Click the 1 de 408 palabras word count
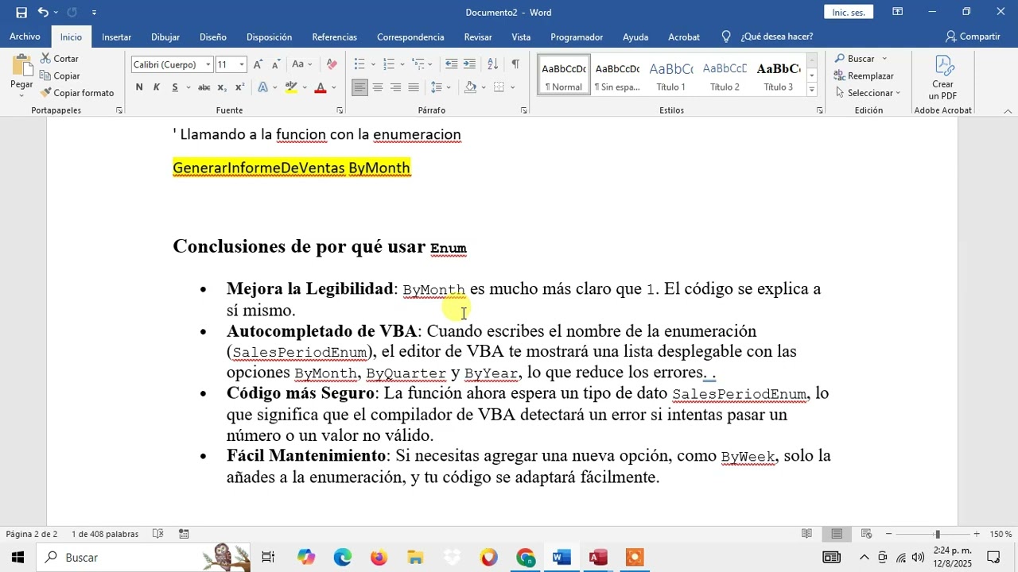Viewport: 1018px width, 572px height. coord(105,534)
